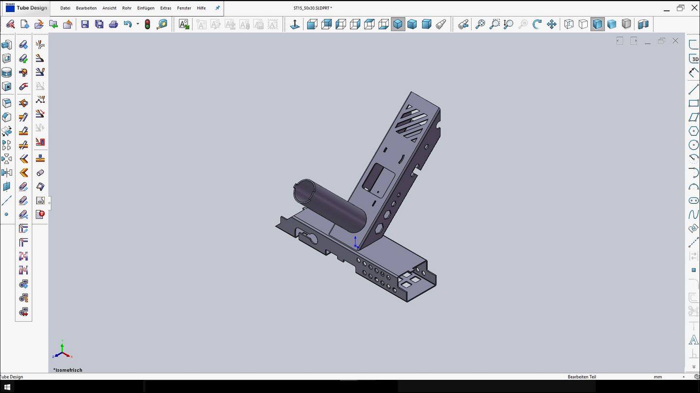The height and width of the screenshot is (393, 700).
Task: Open the spell check tool
Action: (x=184, y=24)
